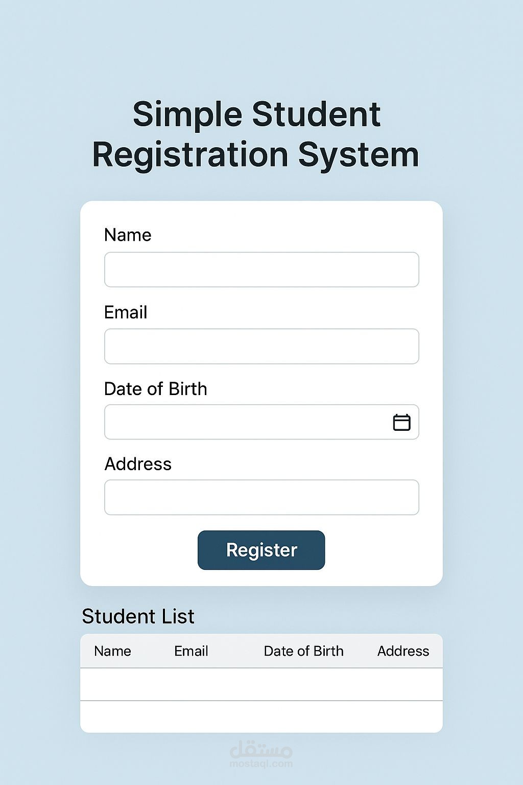Click the Email column header in table
This screenshot has height=785, width=523.
click(x=191, y=651)
